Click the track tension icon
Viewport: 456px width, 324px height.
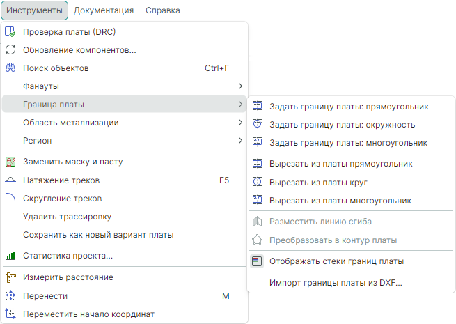point(10,180)
